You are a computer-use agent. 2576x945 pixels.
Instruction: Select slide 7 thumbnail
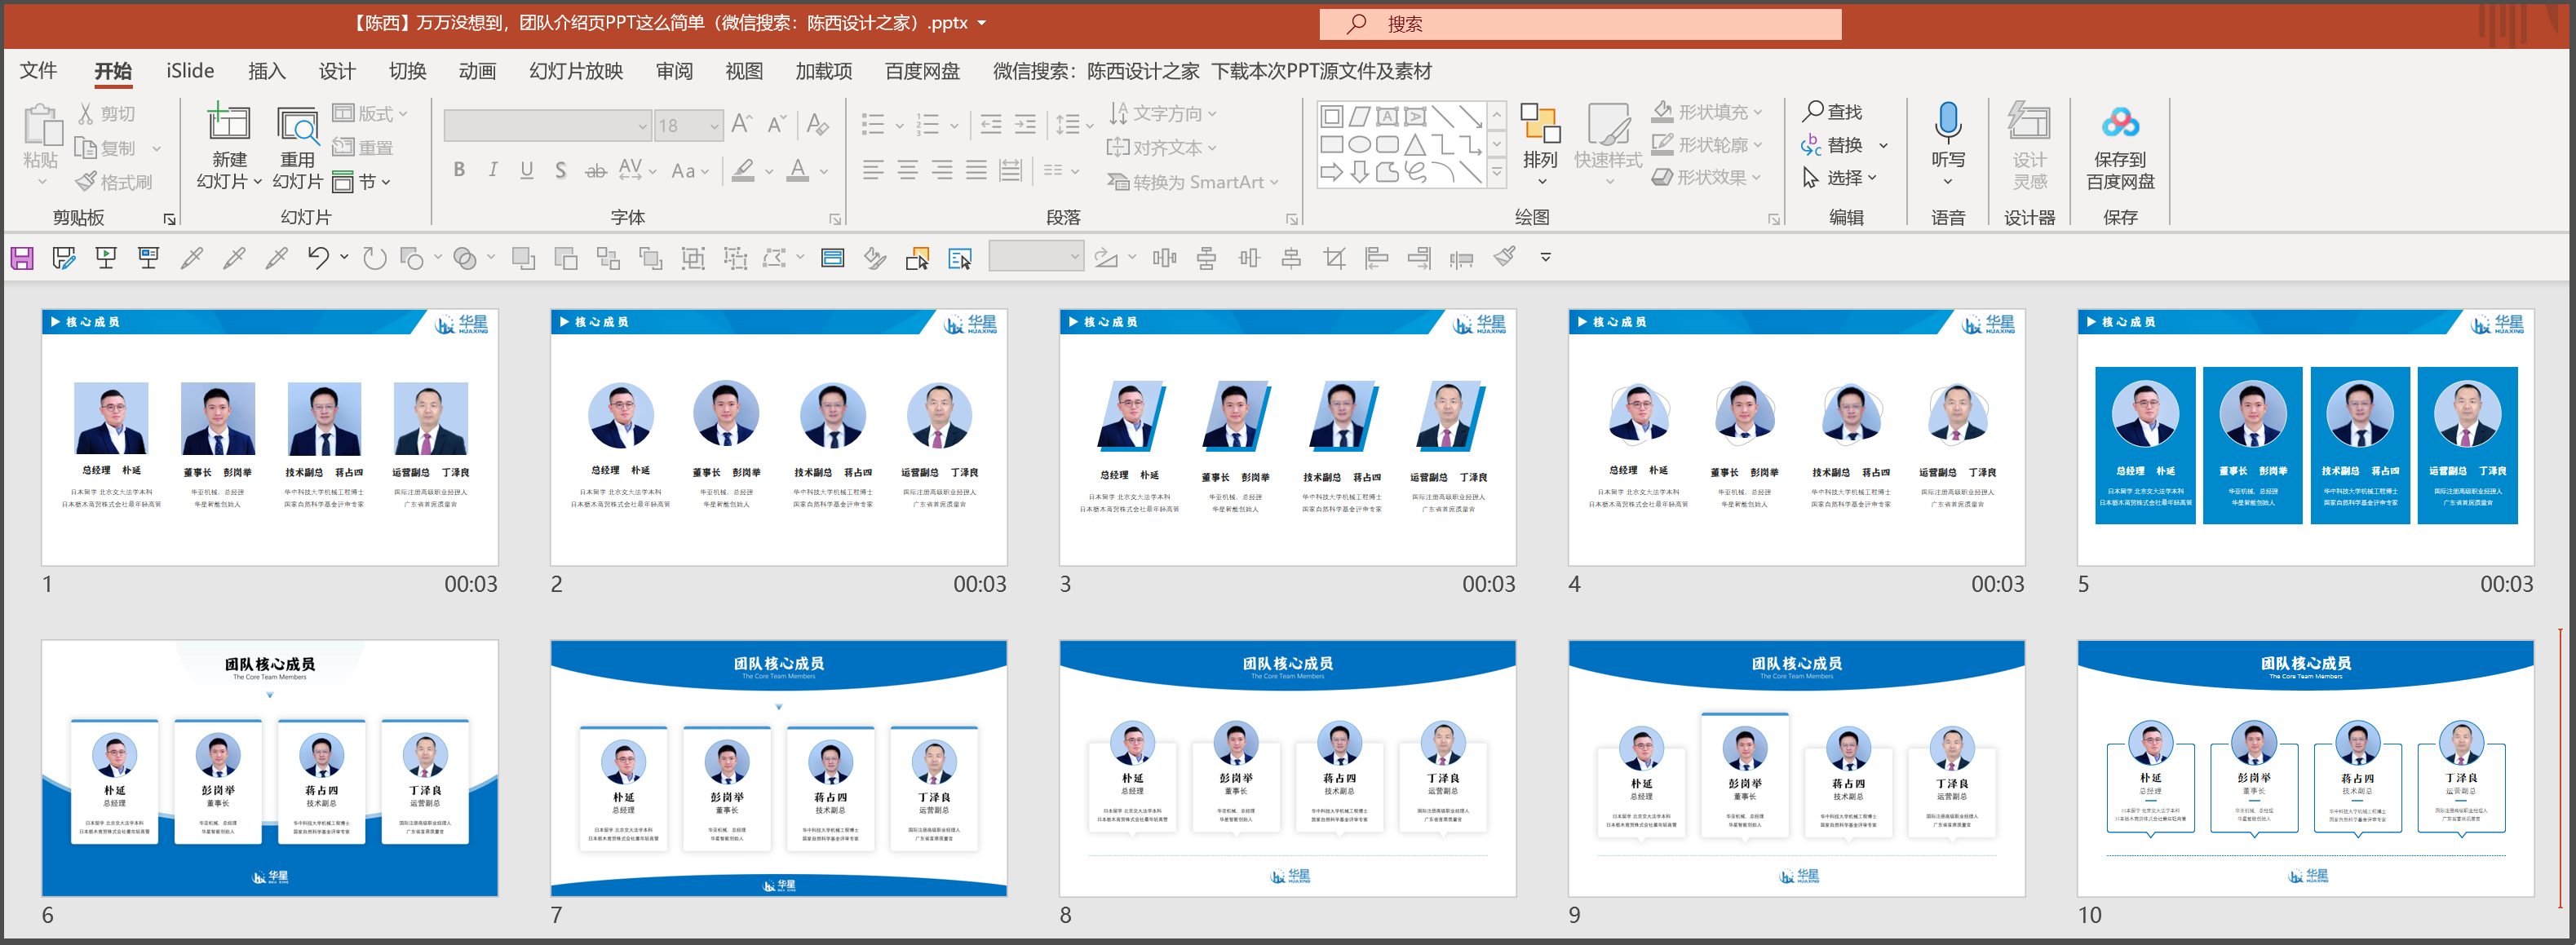point(778,768)
